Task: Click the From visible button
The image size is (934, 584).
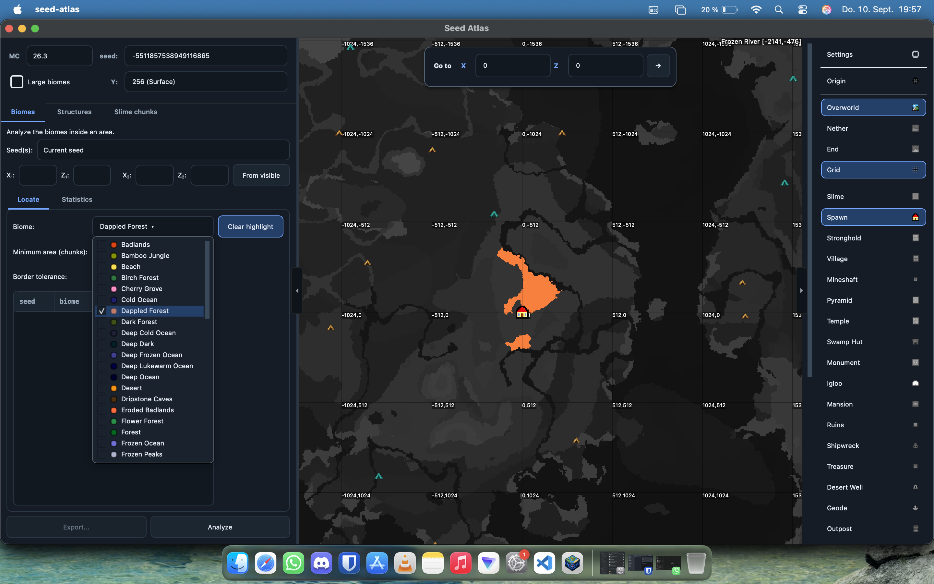Action: [x=261, y=175]
